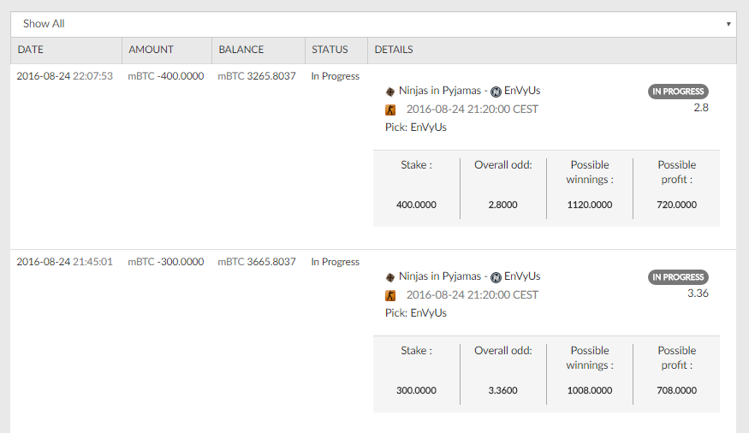Click the EnVyUs team logo, second bet

[496, 277]
